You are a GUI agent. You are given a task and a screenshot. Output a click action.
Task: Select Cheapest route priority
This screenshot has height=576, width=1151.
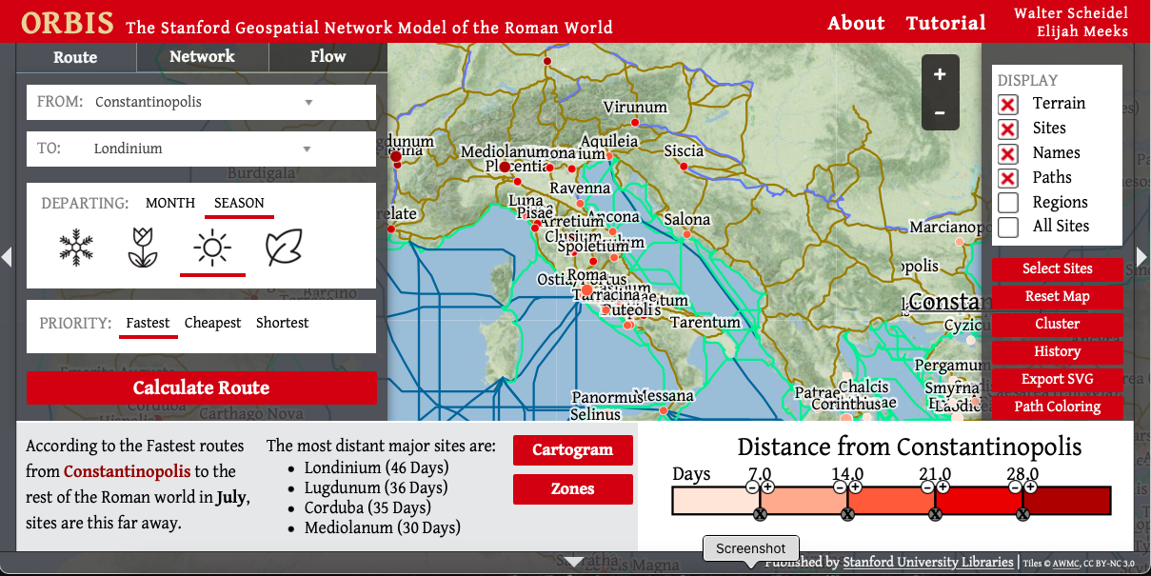[x=212, y=323]
